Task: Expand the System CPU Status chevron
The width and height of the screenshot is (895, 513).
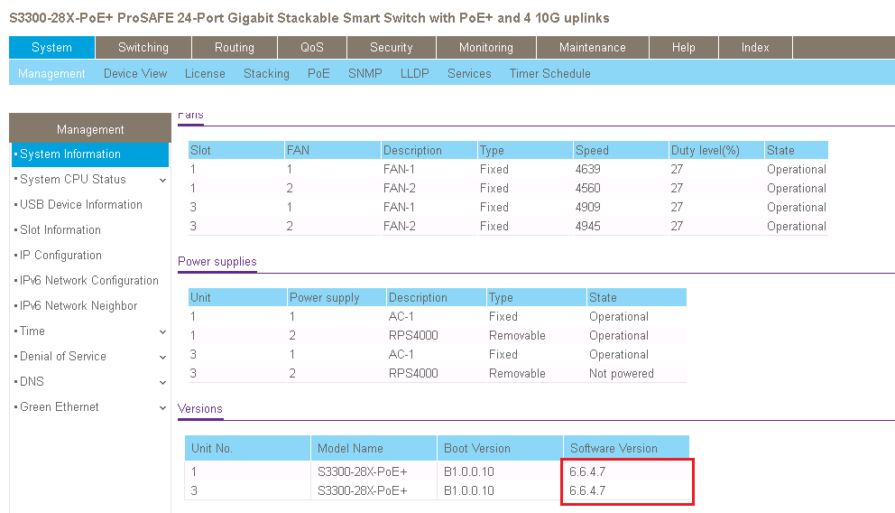Action: 162,181
